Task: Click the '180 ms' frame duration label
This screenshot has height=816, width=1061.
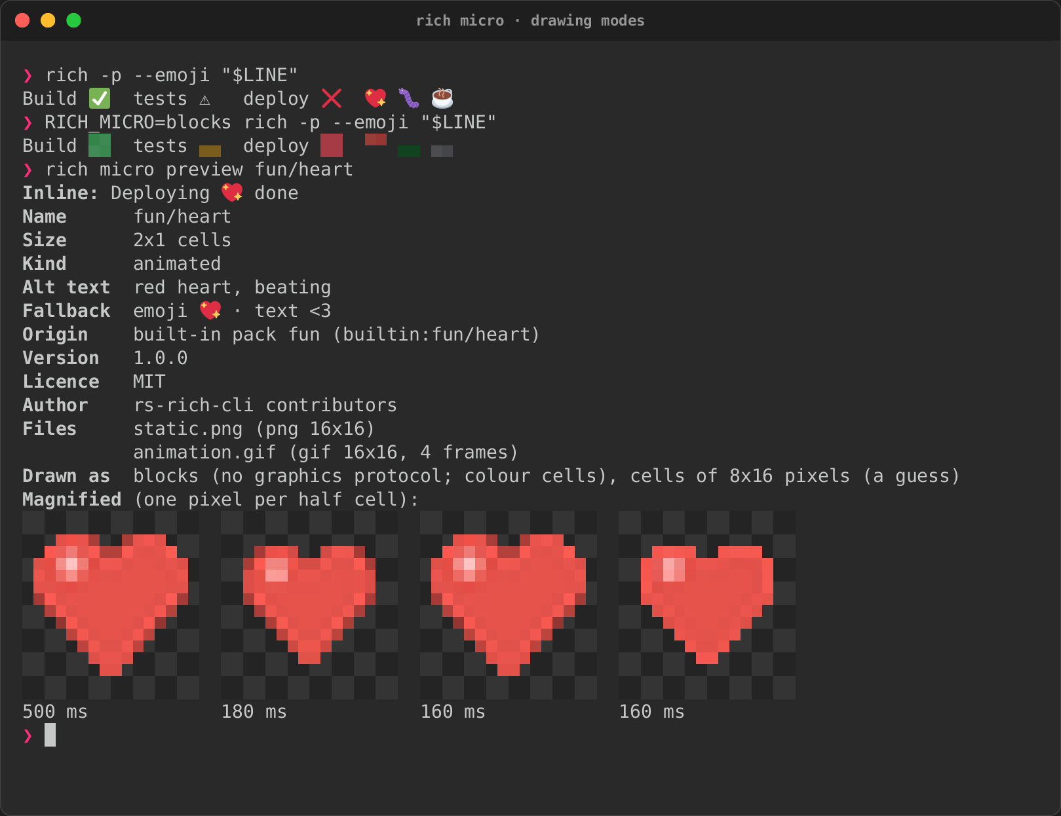Action: pos(254,711)
